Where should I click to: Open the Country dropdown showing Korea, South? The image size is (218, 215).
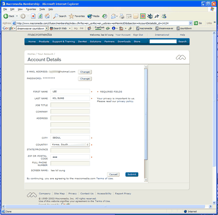(x=70, y=145)
